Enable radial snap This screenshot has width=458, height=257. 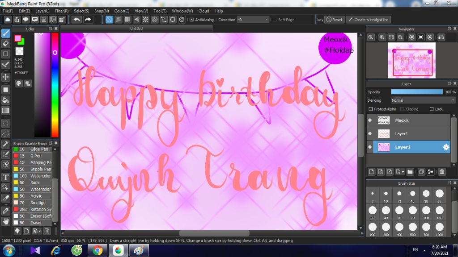145,20
